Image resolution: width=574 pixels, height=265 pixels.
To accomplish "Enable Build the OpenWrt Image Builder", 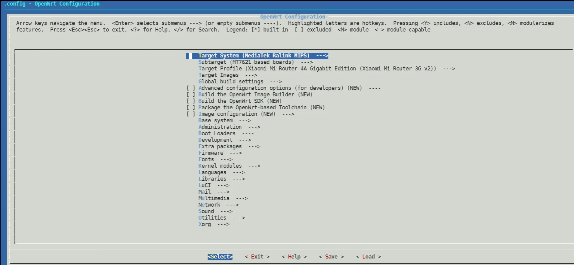I will [x=191, y=95].
